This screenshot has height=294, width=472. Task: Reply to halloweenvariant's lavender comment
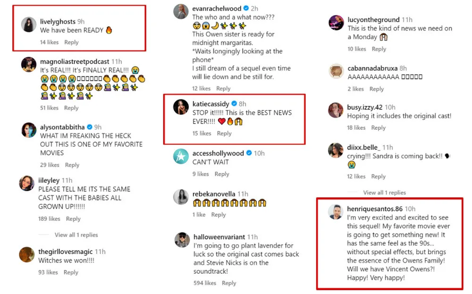(229, 283)
